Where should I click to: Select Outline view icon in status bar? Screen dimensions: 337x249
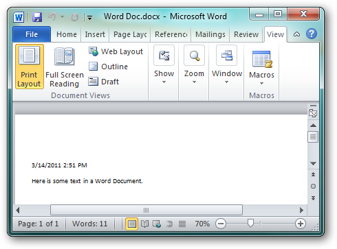(170, 224)
